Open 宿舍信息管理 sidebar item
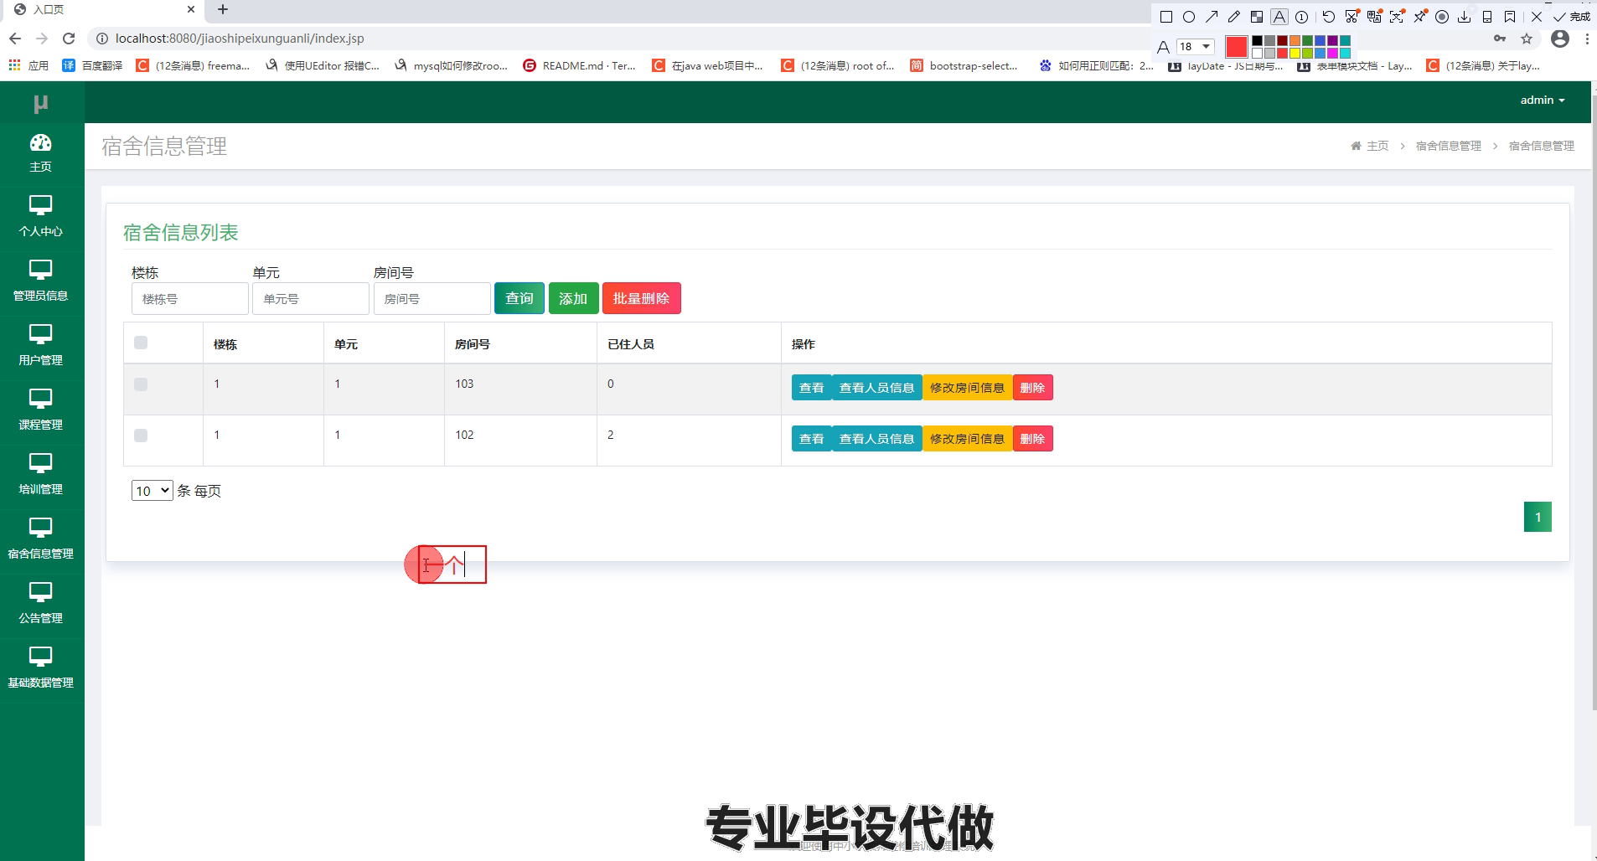This screenshot has width=1597, height=861. pyautogui.click(x=41, y=540)
